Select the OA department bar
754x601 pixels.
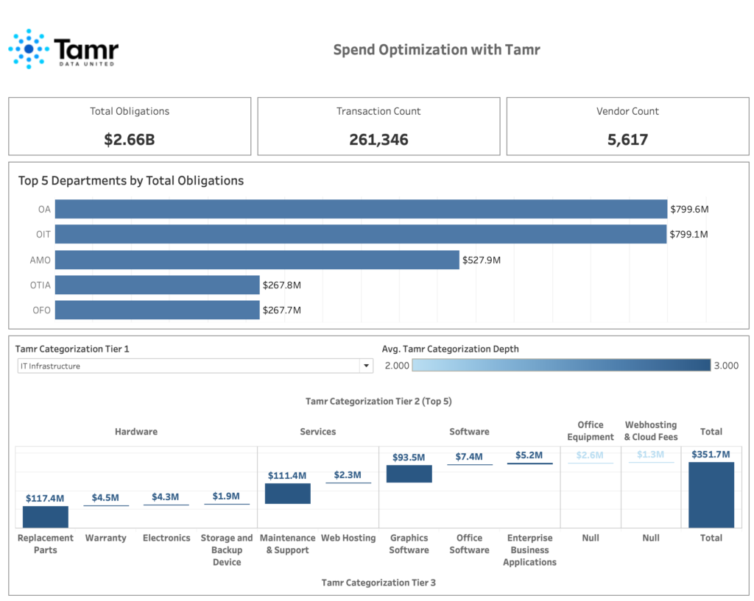[361, 209]
